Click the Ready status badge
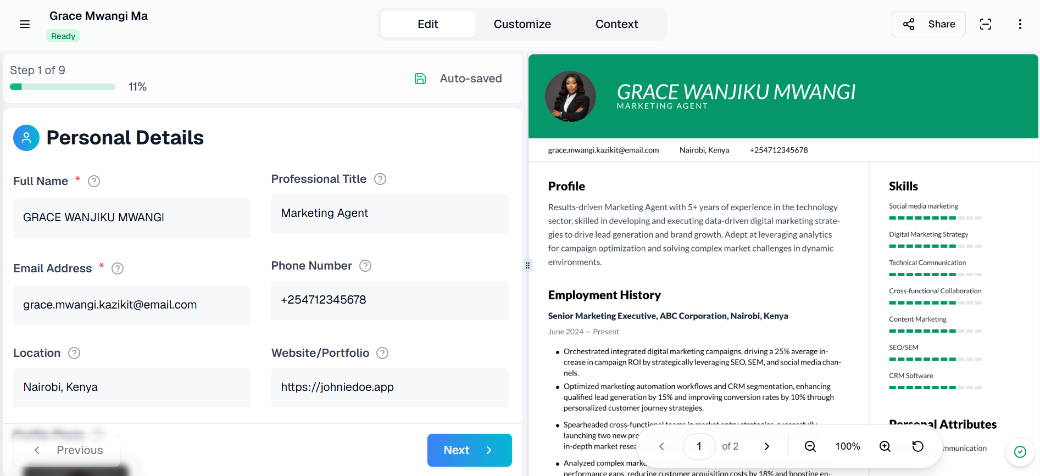 63,36
